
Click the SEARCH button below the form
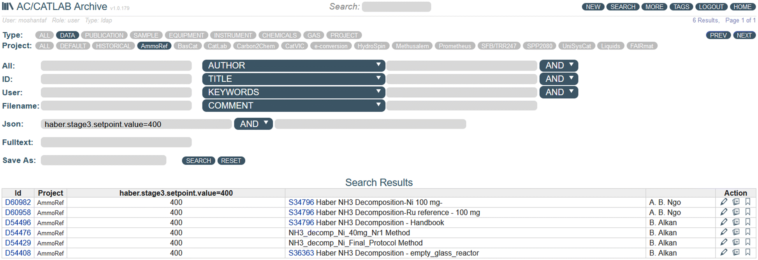[199, 161]
